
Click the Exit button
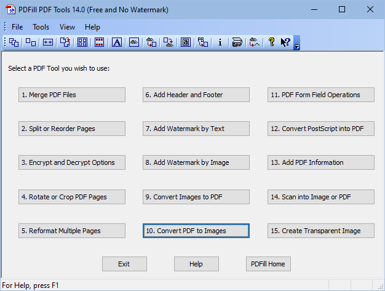click(x=124, y=264)
